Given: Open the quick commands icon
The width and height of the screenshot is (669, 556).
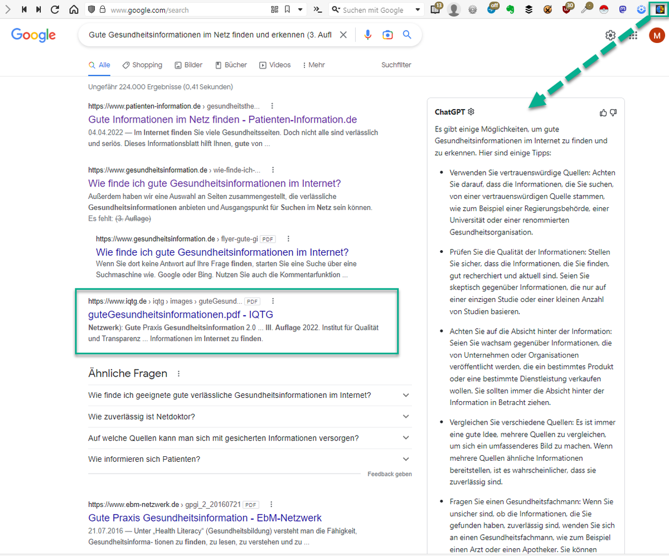Looking at the screenshot, I should [x=317, y=9].
